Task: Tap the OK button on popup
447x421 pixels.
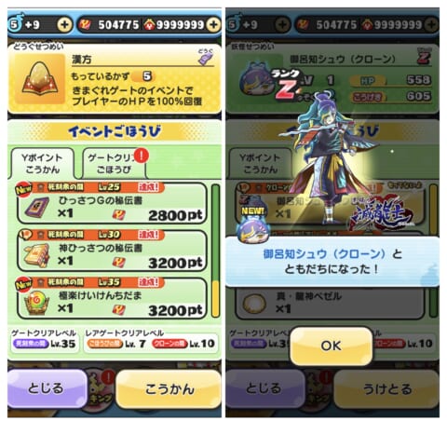Action: click(x=331, y=346)
